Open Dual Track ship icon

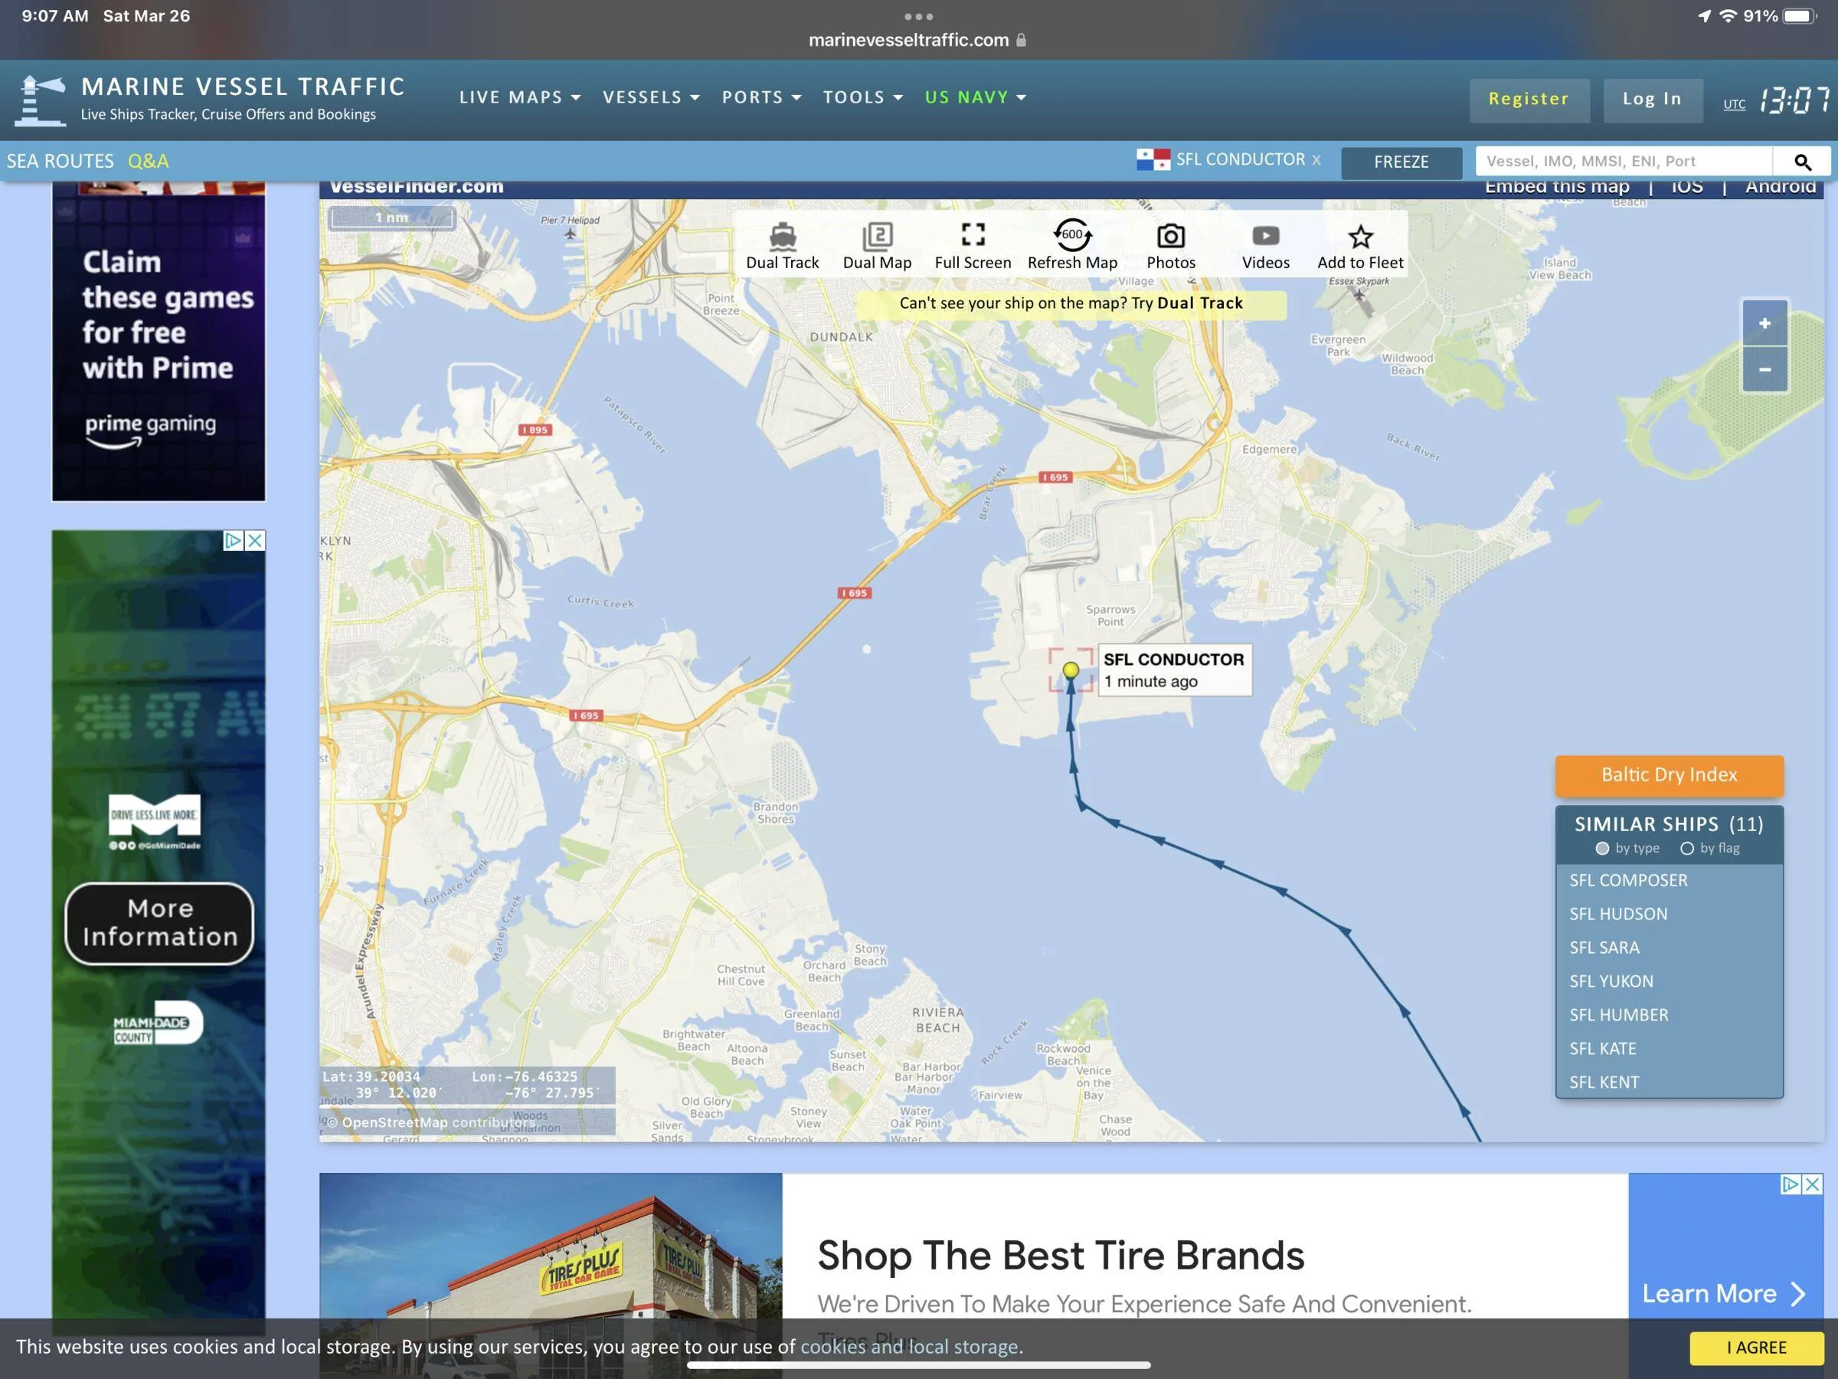pos(782,236)
